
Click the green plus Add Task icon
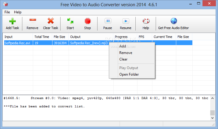[12, 21]
